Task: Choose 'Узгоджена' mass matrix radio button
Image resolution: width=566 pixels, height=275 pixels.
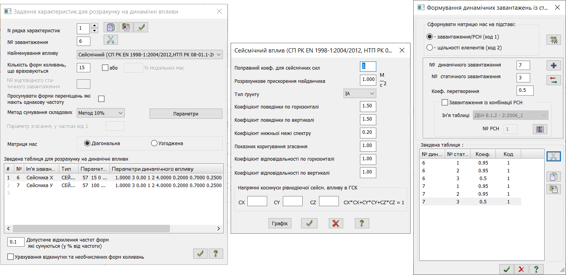Action: coord(154,144)
